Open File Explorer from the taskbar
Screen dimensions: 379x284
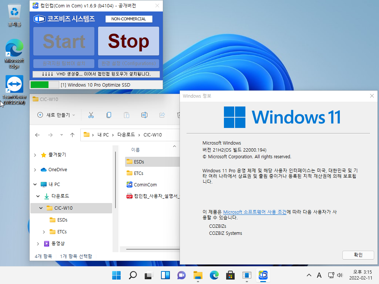pyautogui.click(x=198, y=275)
